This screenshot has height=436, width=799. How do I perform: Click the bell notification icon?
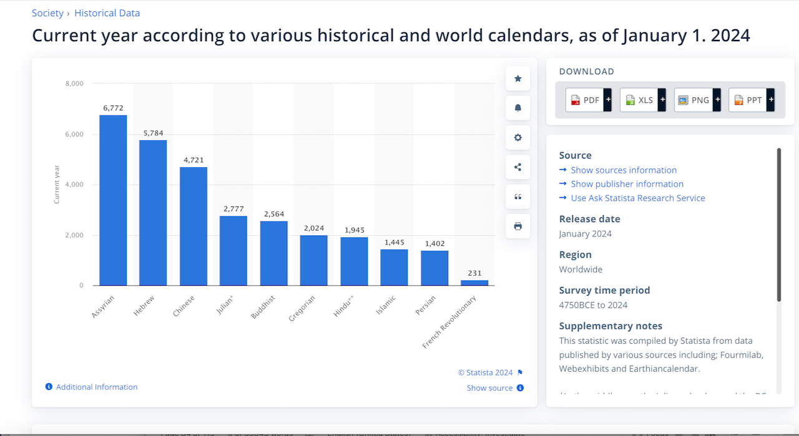[517, 108]
